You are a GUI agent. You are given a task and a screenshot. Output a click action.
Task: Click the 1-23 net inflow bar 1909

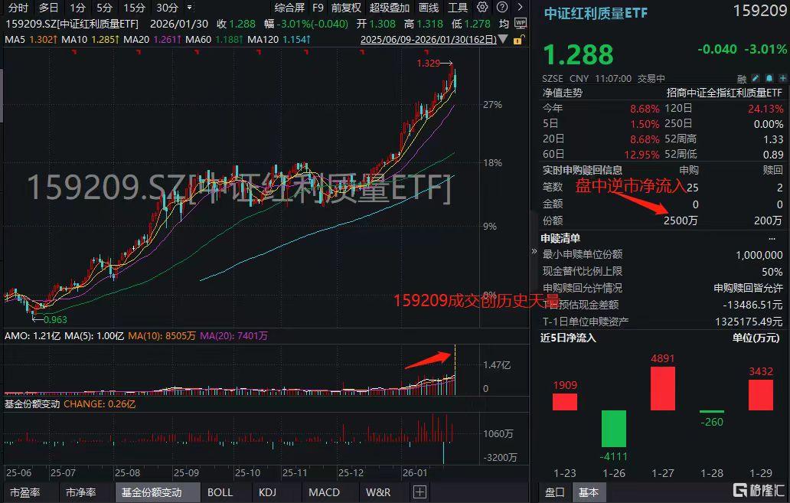[x=565, y=402]
